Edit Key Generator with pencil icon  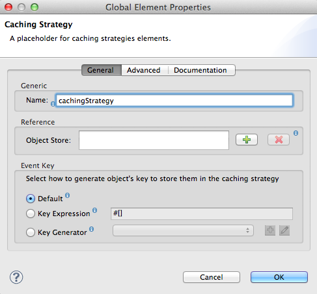click(284, 230)
